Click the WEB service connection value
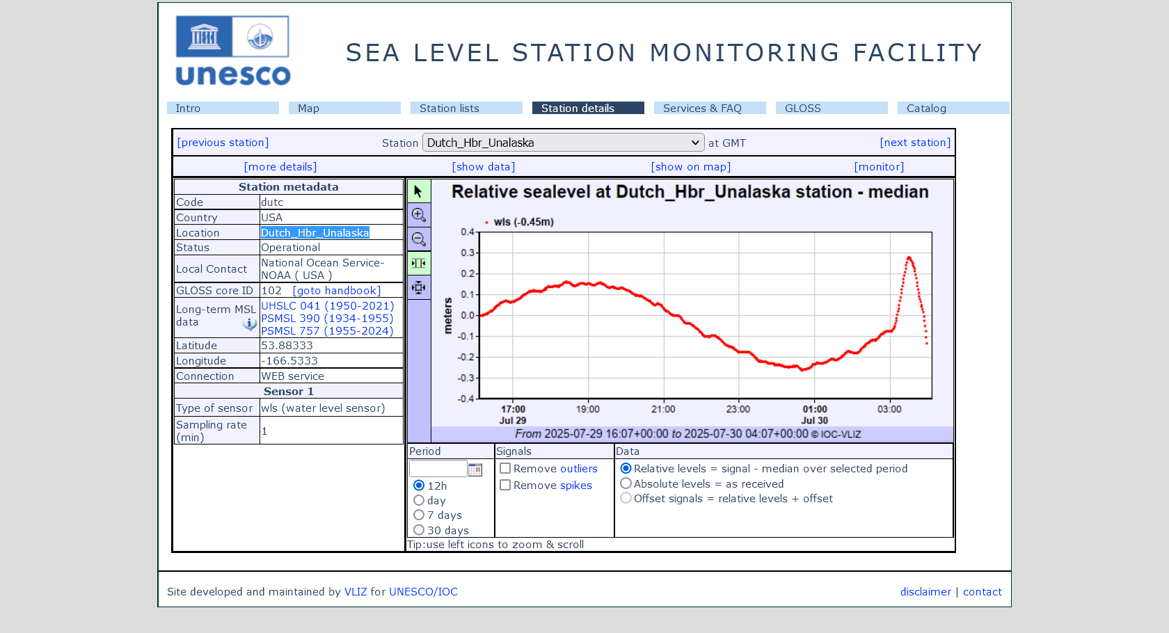1169x633 pixels. click(x=292, y=376)
